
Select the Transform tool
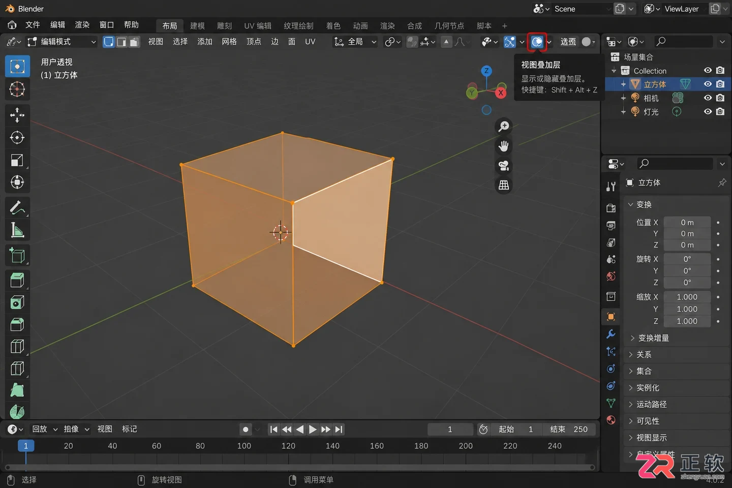[17, 182]
